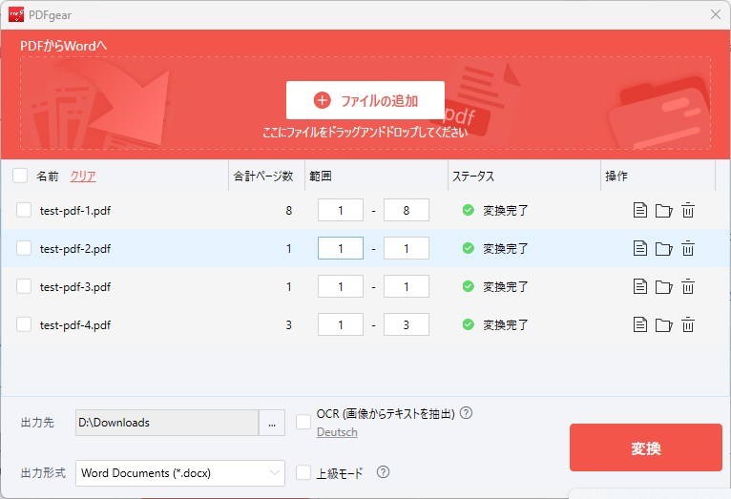Delete test-pdf-3.pdf from the list
Image resolution: width=731 pixels, height=499 pixels.
point(688,286)
